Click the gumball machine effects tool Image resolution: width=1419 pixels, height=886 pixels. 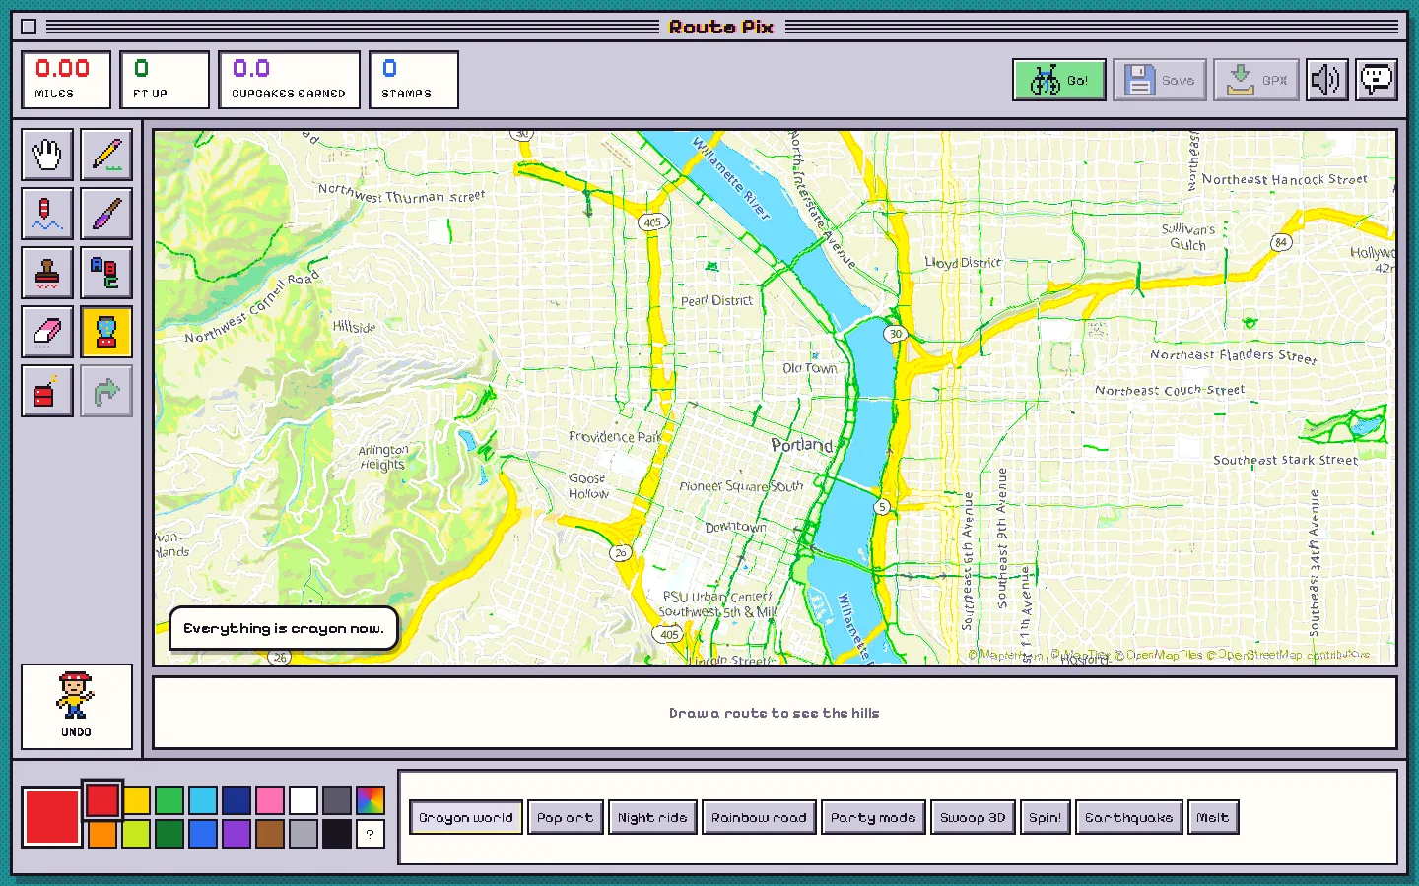point(106,332)
